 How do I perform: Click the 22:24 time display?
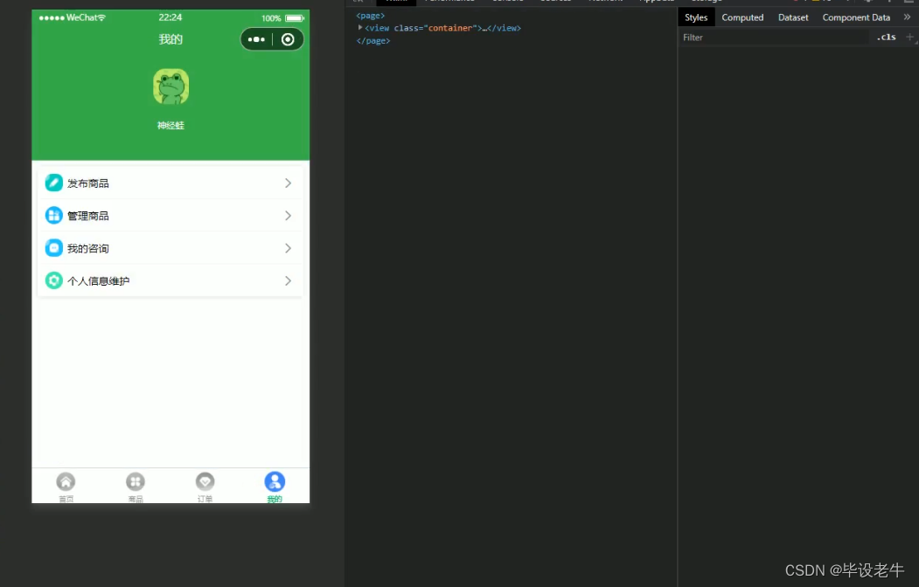tap(171, 17)
